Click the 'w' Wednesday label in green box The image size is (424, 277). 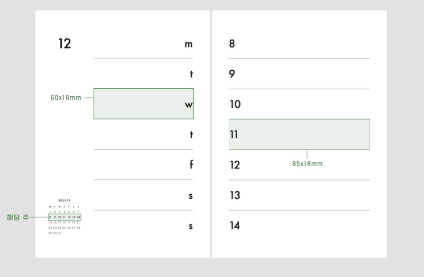tap(189, 105)
